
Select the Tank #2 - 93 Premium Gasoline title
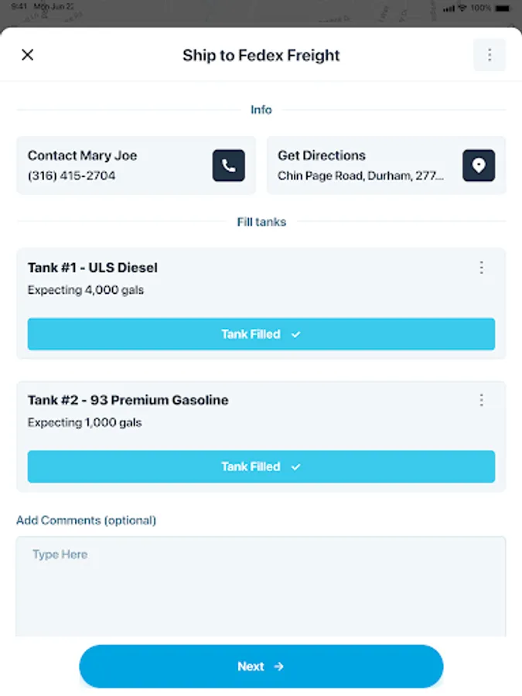128,400
